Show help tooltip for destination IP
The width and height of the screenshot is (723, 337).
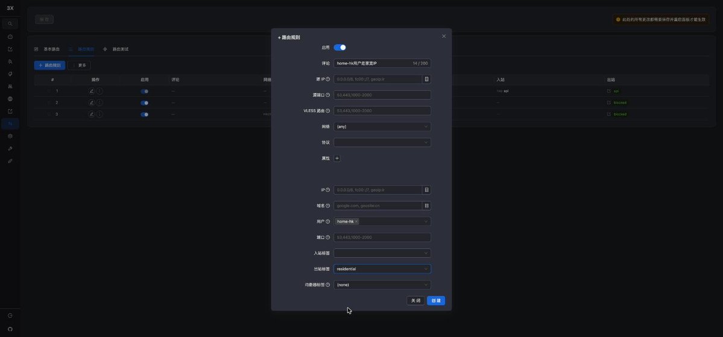coord(328,190)
